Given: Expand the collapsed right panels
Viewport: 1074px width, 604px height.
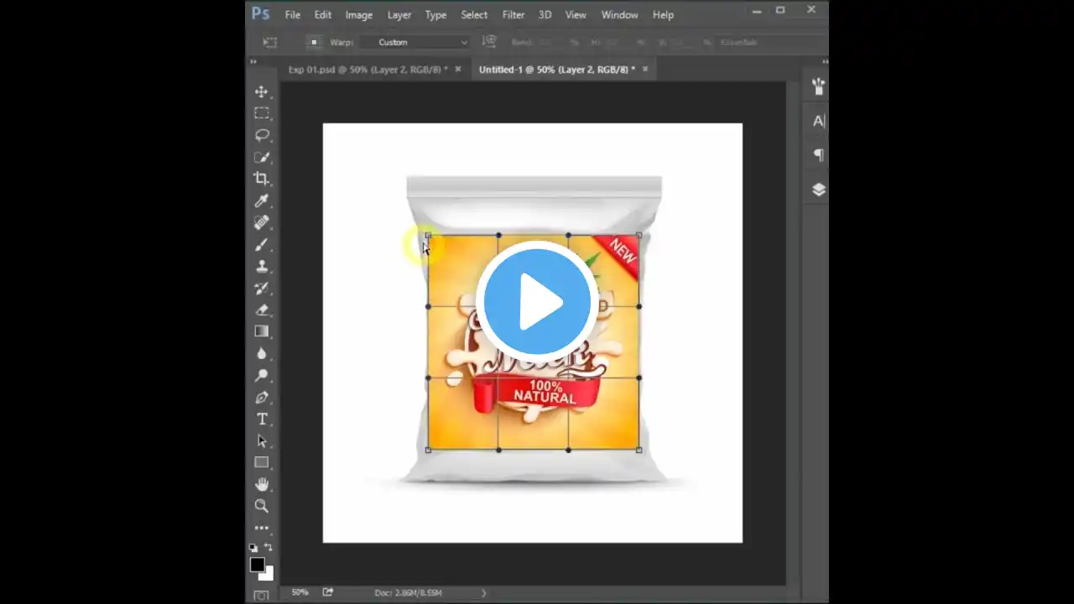Looking at the screenshot, I should [825, 60].
